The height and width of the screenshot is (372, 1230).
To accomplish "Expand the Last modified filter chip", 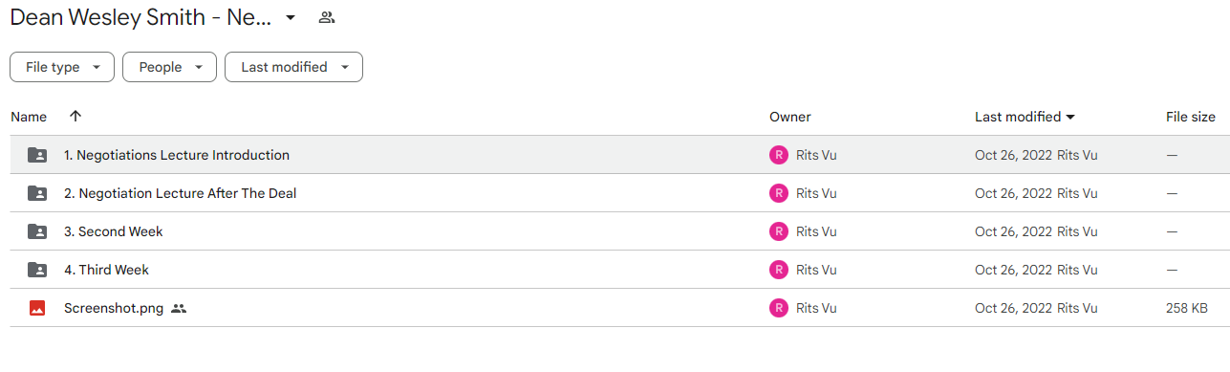I will [293, 67].
